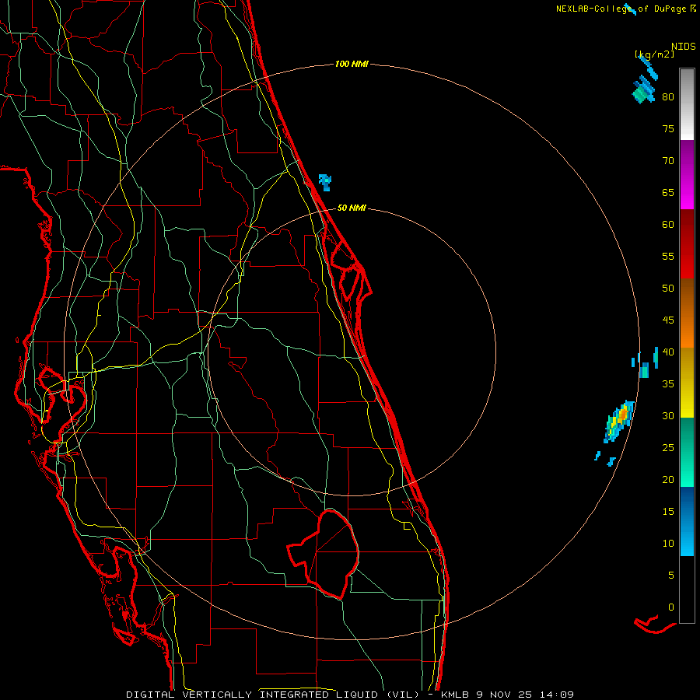Click the scale value 70
The image size is (700, 700).
tap(668, 161)
